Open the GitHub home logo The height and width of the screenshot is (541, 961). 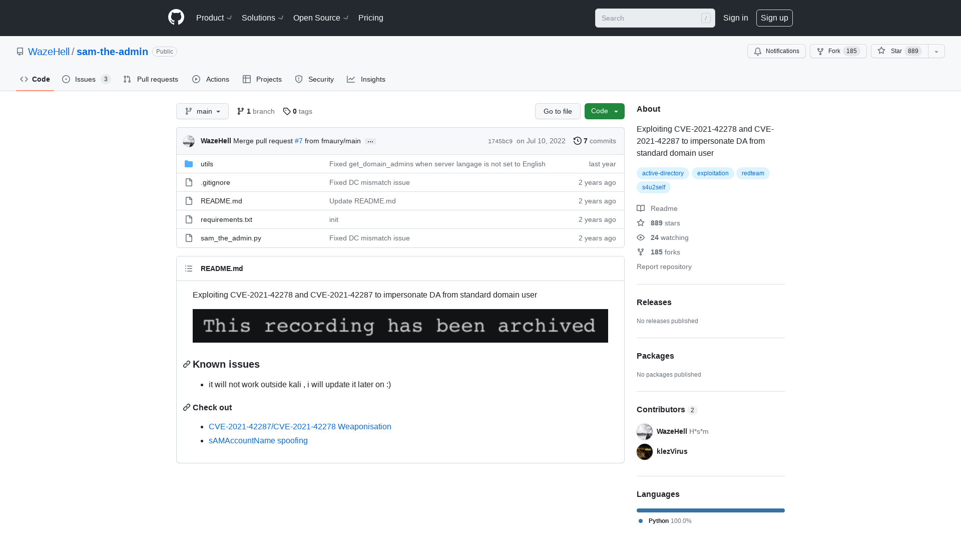pyautogui.click(x=176, y=18)
